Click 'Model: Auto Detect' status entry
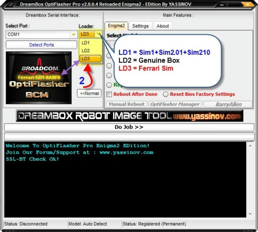The image size is (258, 232). click(88, 224)
